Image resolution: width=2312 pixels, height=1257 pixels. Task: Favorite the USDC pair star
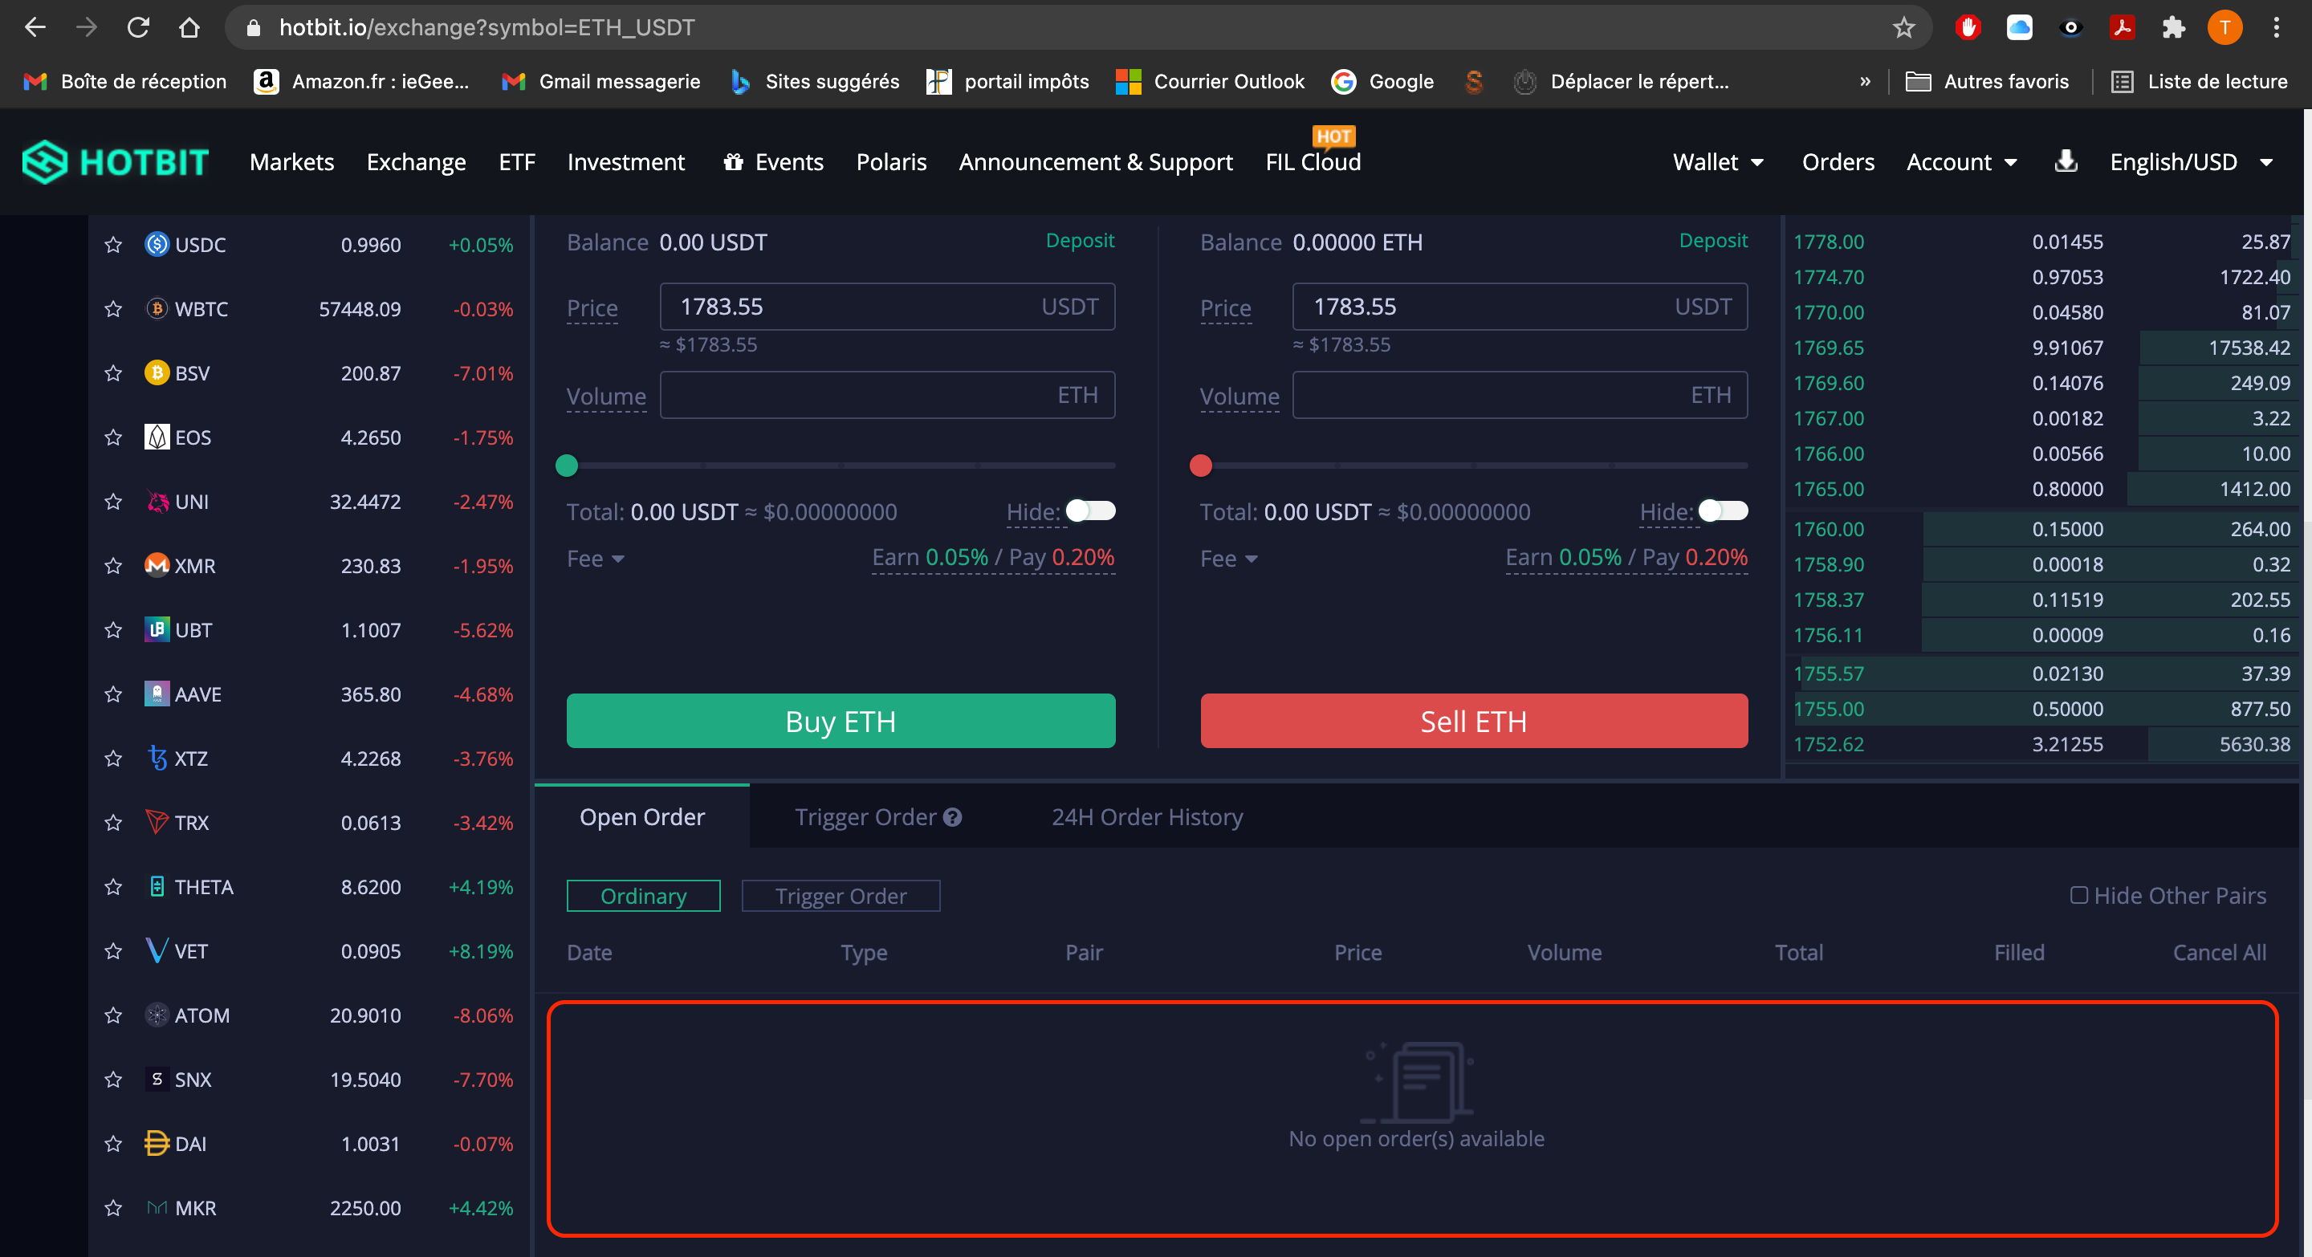click(x=113, y=245)
